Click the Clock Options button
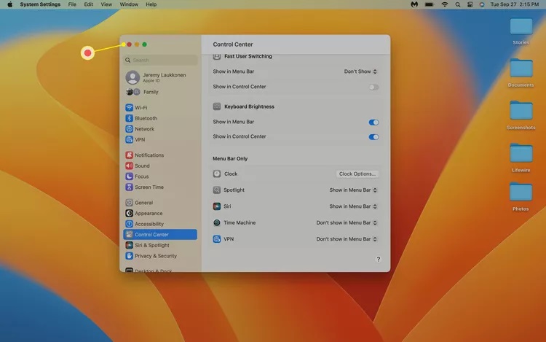The image size is (546, 342). pyautogui.click(x=357, y=174)
